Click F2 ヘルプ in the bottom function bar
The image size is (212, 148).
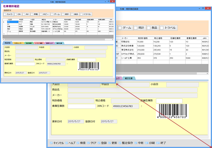pos(70,143)
